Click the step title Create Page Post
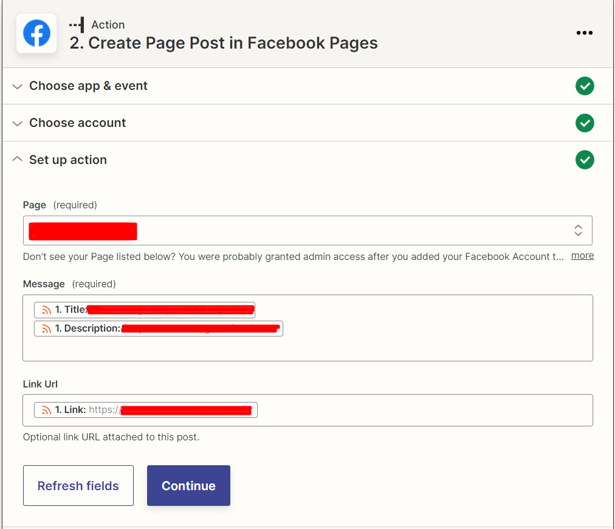615x529 pixels. (224, 43)
